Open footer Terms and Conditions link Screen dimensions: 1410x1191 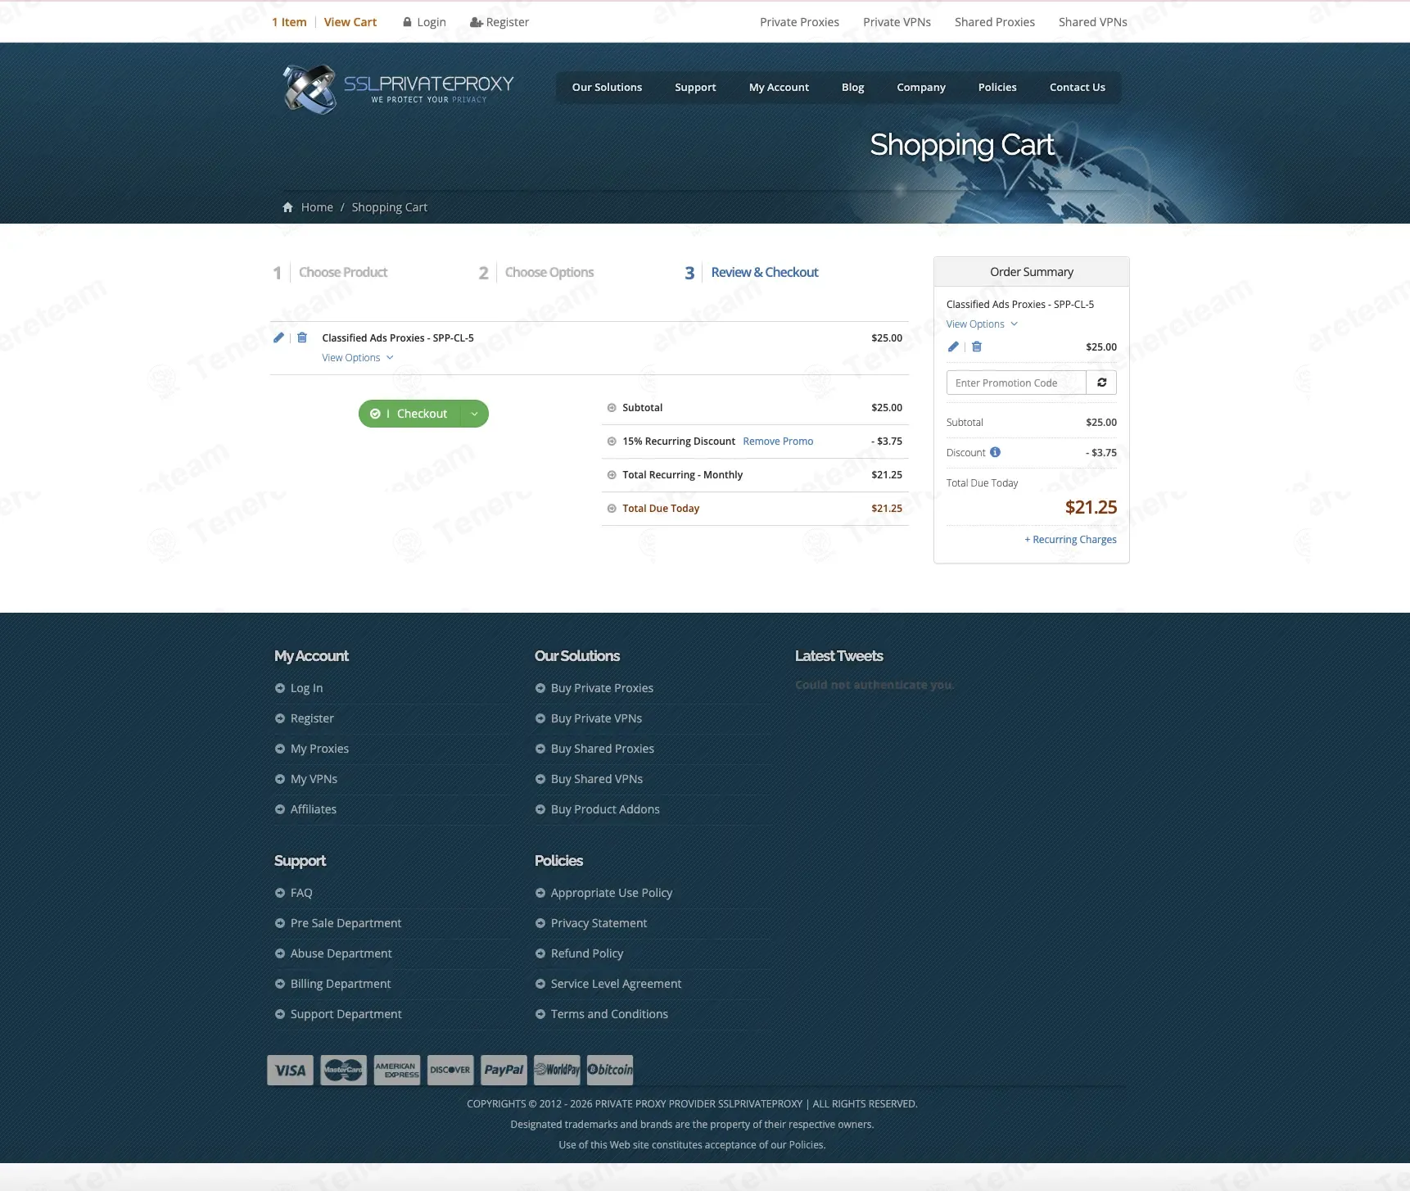[609, 1014]
